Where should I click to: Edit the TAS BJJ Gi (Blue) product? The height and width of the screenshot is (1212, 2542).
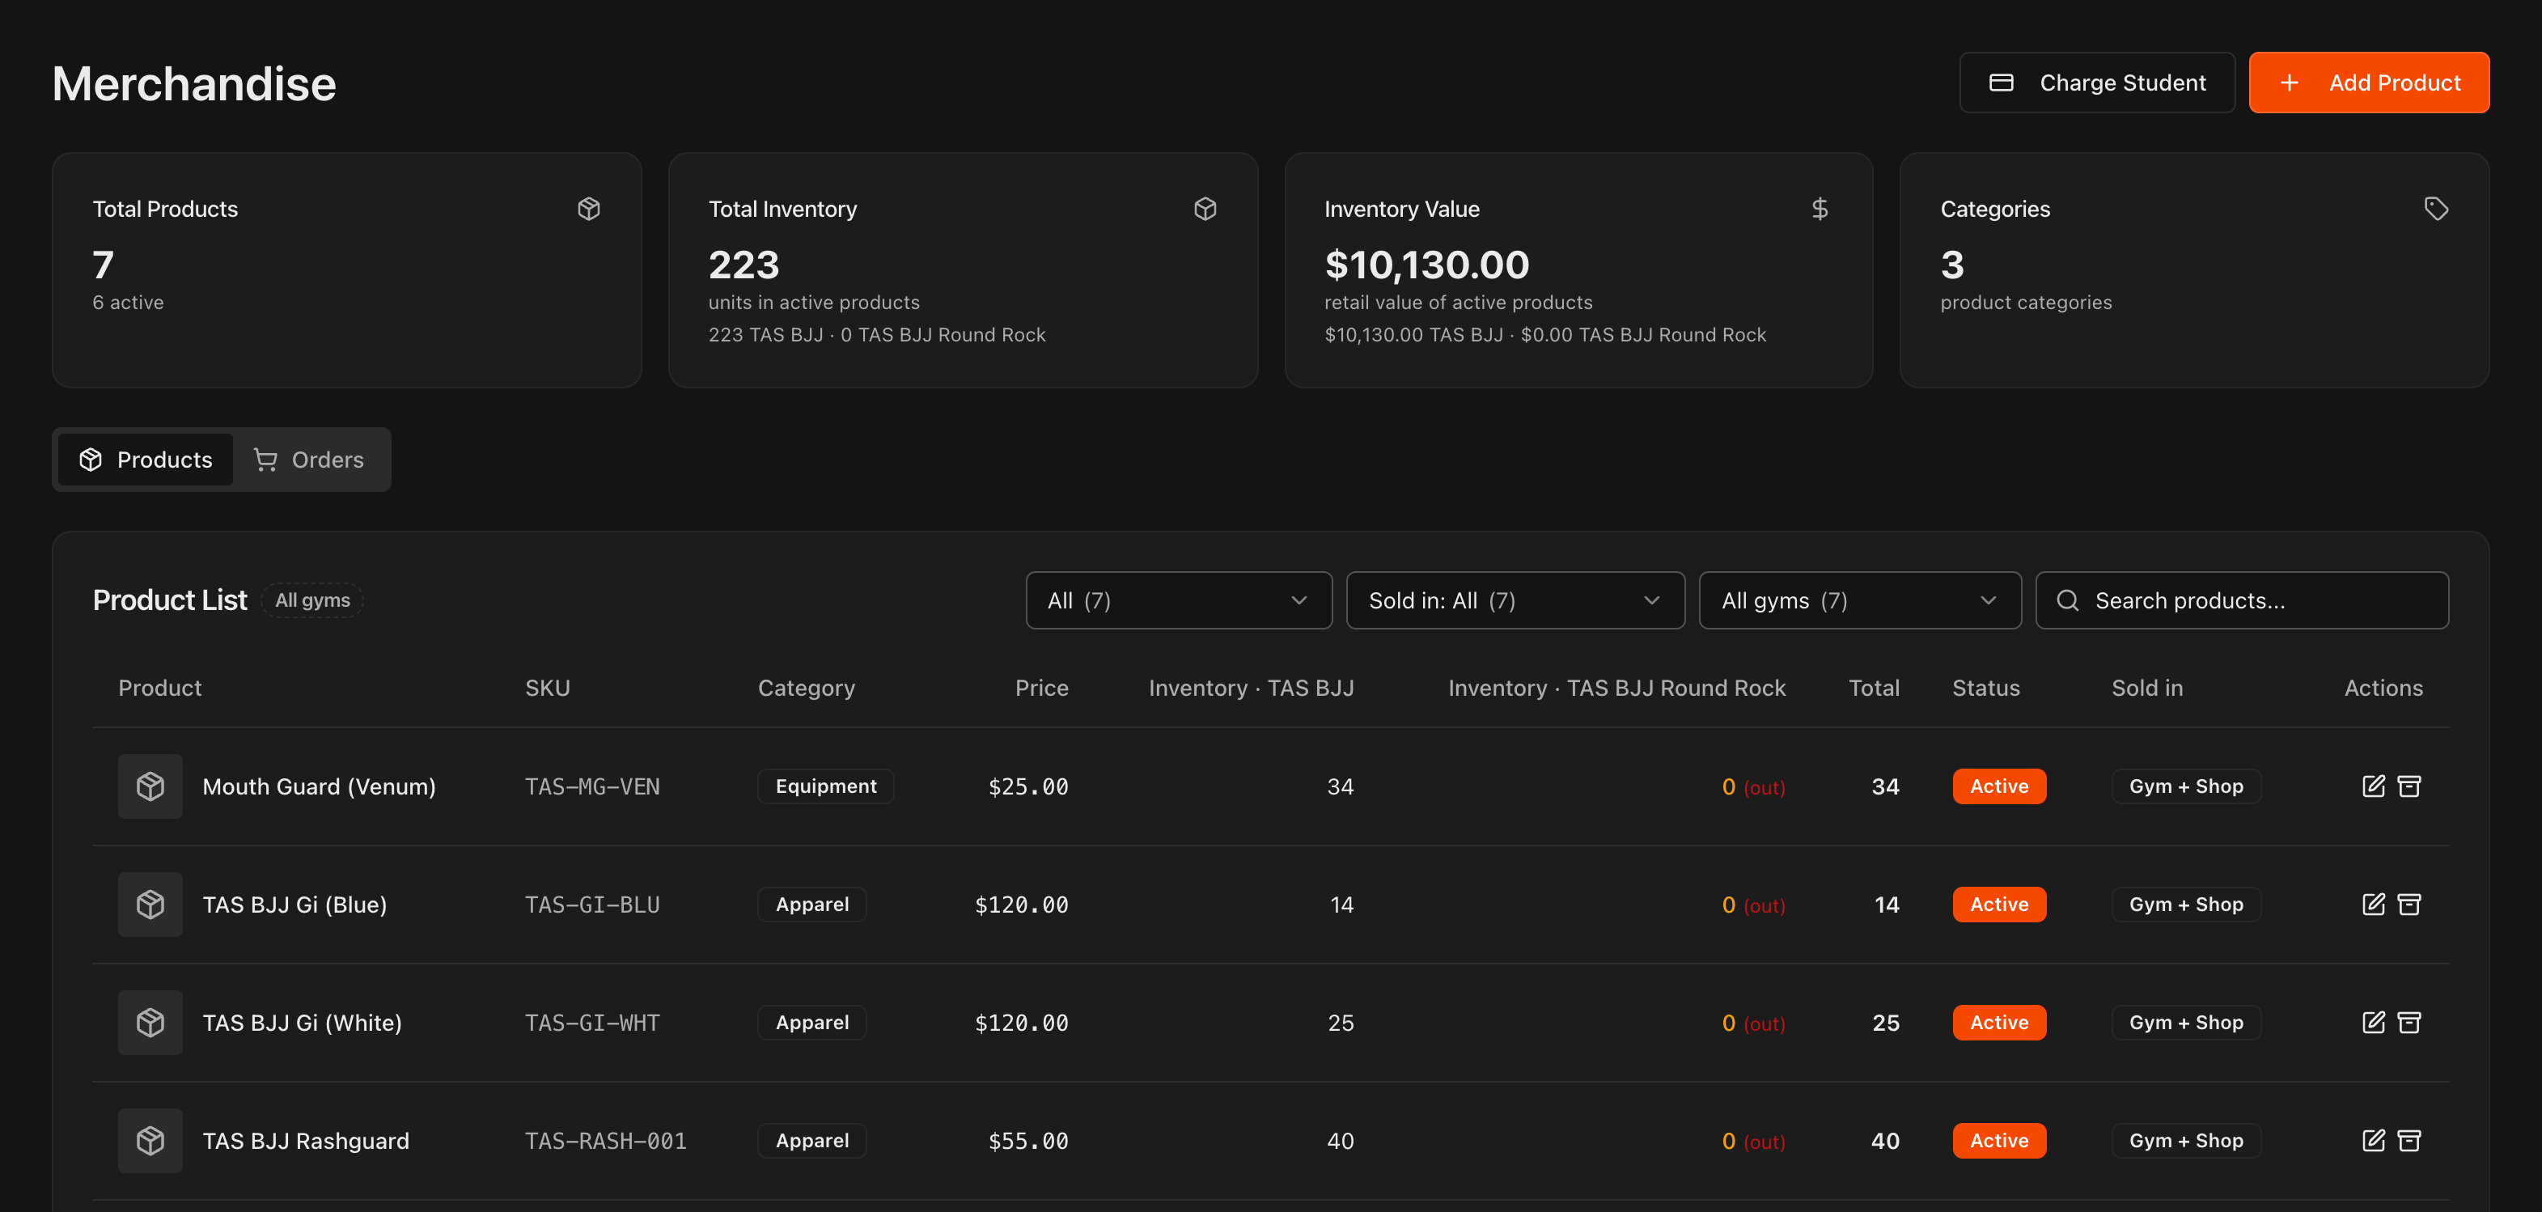tap(2373, 904)
